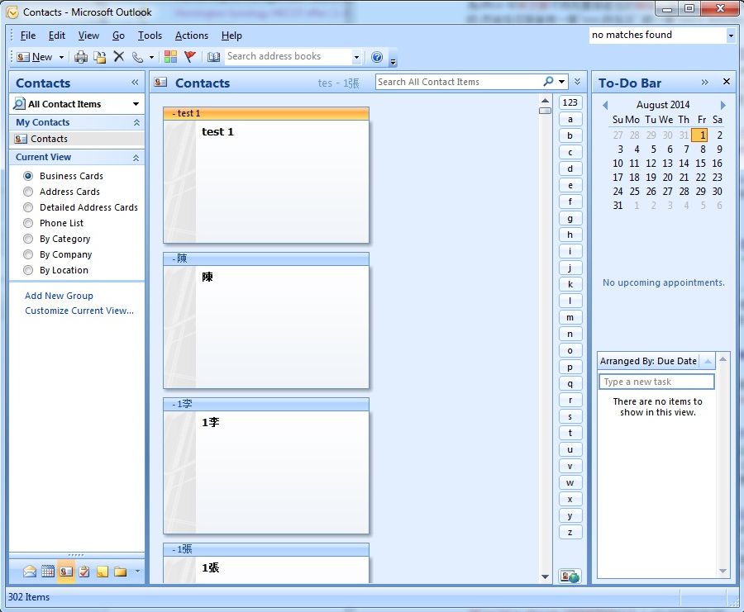Click the Call phone icon
The height and width of the screenshot is (612, 744).
pos(137,57)
